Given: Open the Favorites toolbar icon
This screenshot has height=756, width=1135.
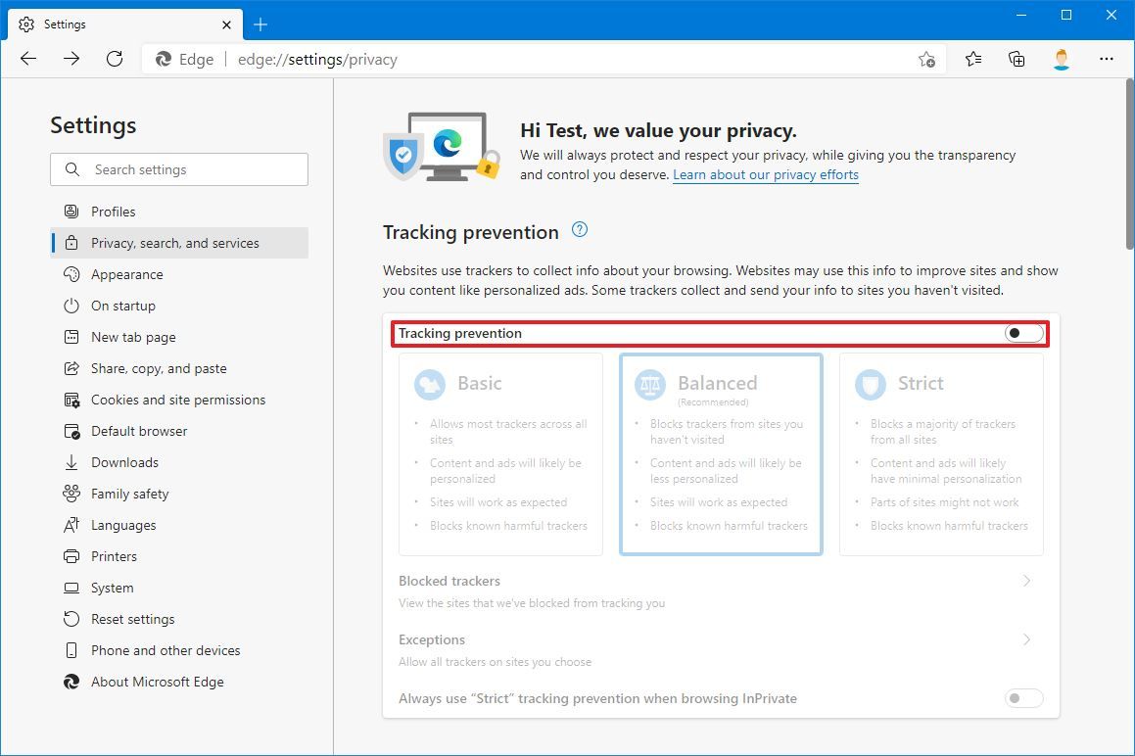Looking at the screenshot, I should click(972, 59).
